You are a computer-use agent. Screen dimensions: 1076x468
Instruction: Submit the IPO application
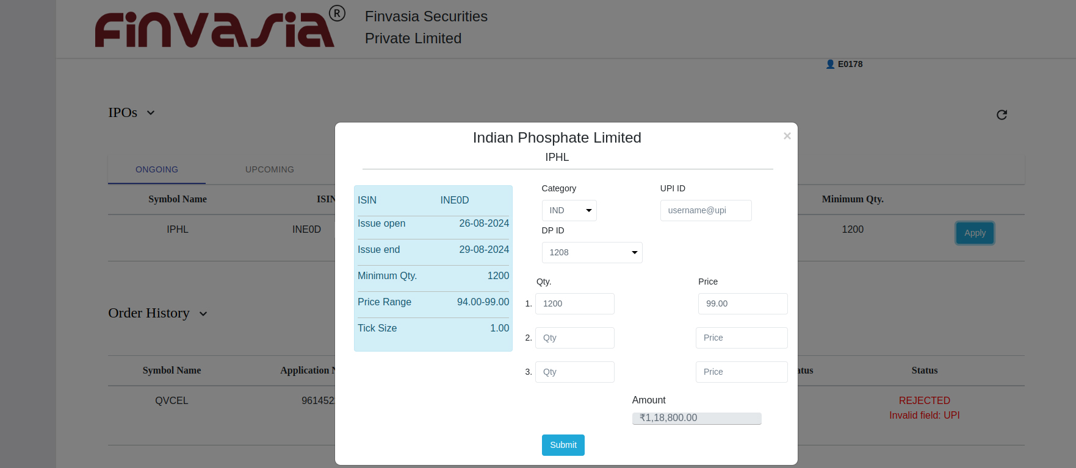[x=563, y=445]
